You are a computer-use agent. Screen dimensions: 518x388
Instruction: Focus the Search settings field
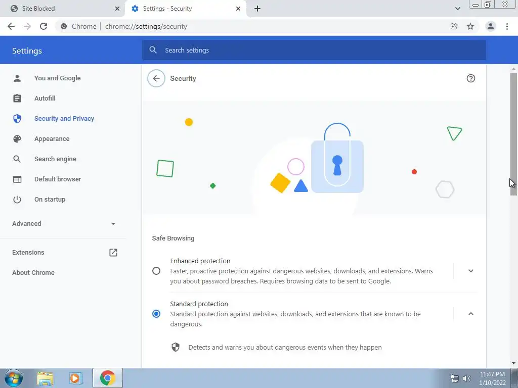pos(314,50)
